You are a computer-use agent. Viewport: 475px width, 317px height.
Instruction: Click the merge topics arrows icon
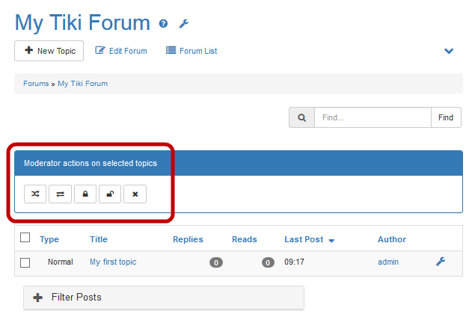pyautogui.click(x=60, y=194)
